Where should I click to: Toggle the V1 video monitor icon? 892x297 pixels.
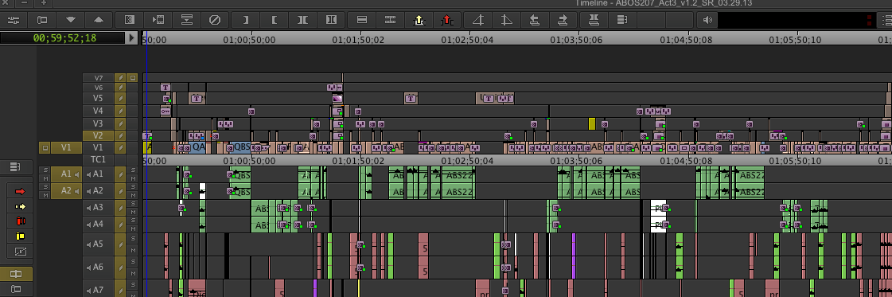tap(45, 148)
